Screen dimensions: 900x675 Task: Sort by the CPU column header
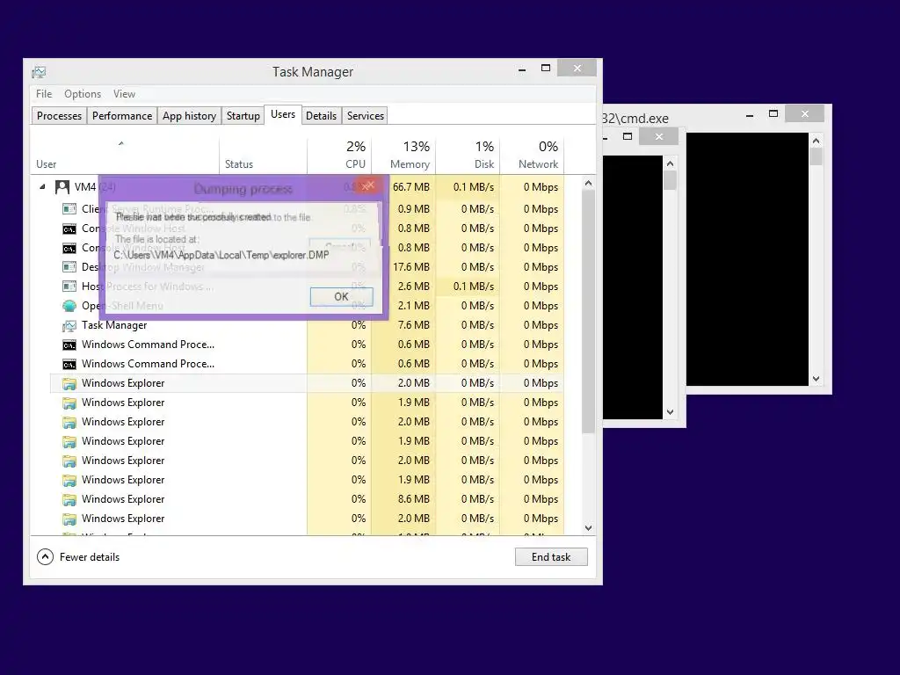pos(339,156)
